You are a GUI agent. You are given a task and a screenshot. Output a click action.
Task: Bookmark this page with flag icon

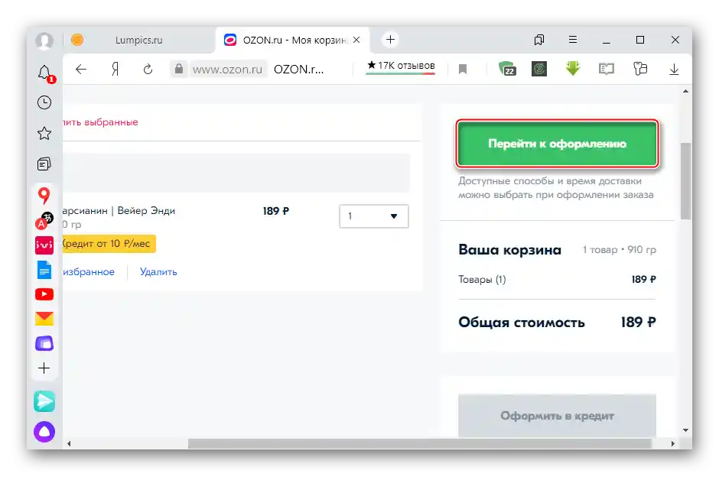click(463, 69)
